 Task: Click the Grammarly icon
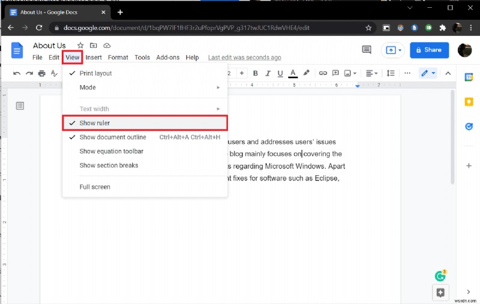click(x=440, y=276)
